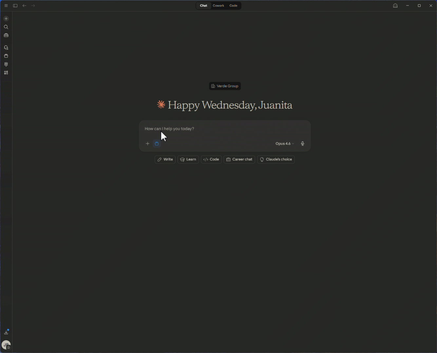This screenshot has width=437, height=353.
Task: Toggle the sidebar panel visibility
Action: point(15,6)
